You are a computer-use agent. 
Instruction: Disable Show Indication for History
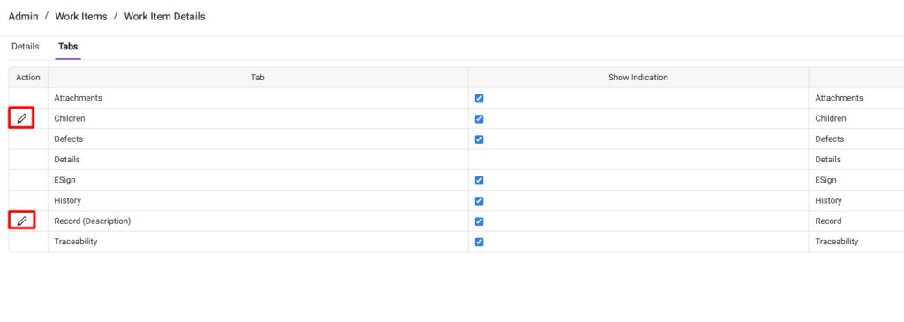click(x=478, y=201)
